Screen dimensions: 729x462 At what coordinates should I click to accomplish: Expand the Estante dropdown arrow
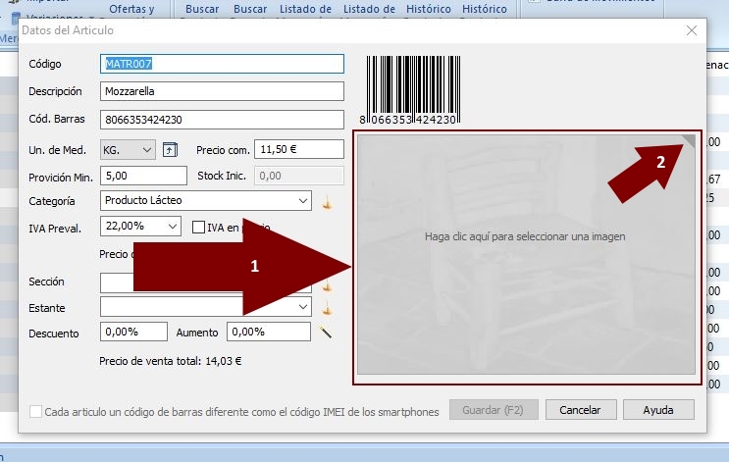tap(303, 307)
